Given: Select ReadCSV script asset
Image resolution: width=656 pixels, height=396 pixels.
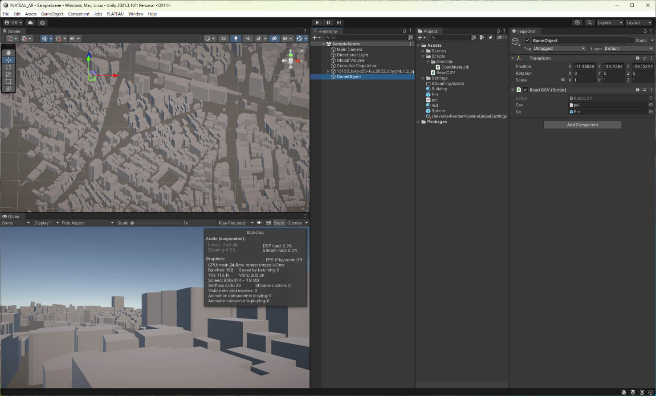Looking at the screenshot, I should coord(445,73).
